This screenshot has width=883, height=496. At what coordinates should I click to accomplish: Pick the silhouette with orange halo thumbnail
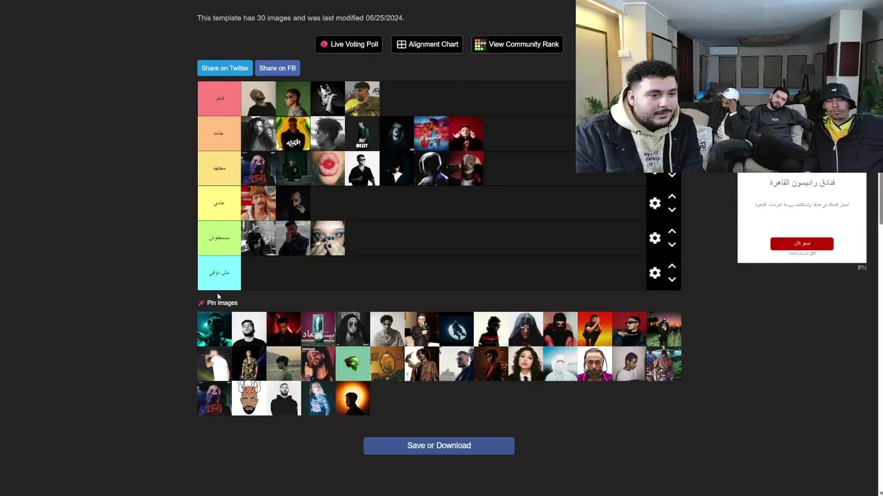pyautogui.click(x=353, y=398)
